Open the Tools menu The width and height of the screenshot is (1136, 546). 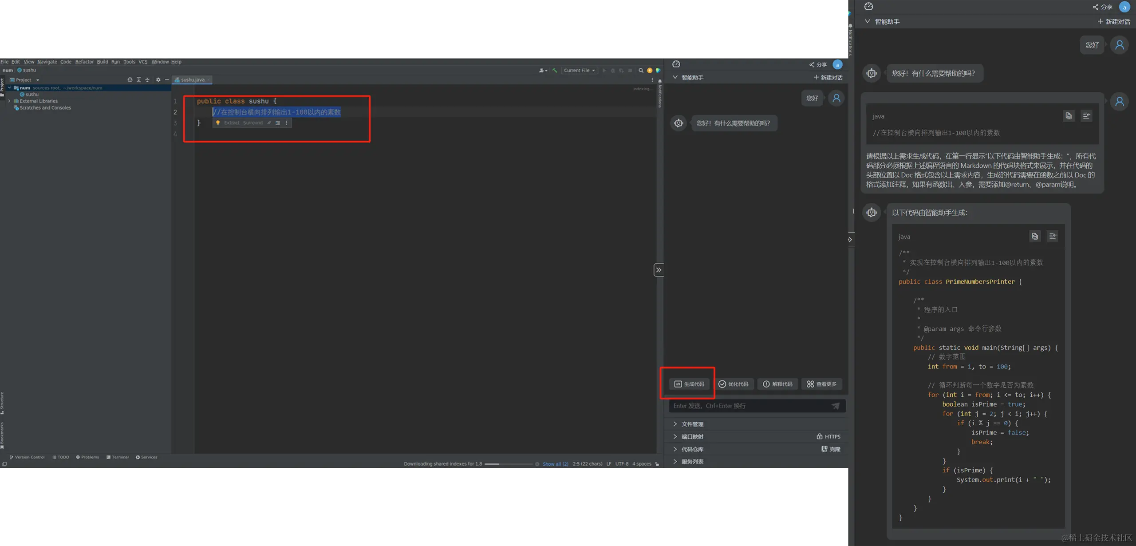click(129, 62)
